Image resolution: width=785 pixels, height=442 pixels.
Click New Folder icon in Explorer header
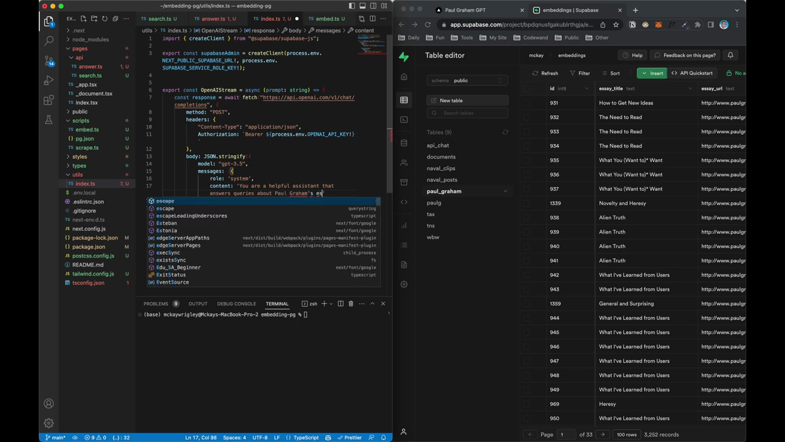pyautogui.click(x=94, y=18)
